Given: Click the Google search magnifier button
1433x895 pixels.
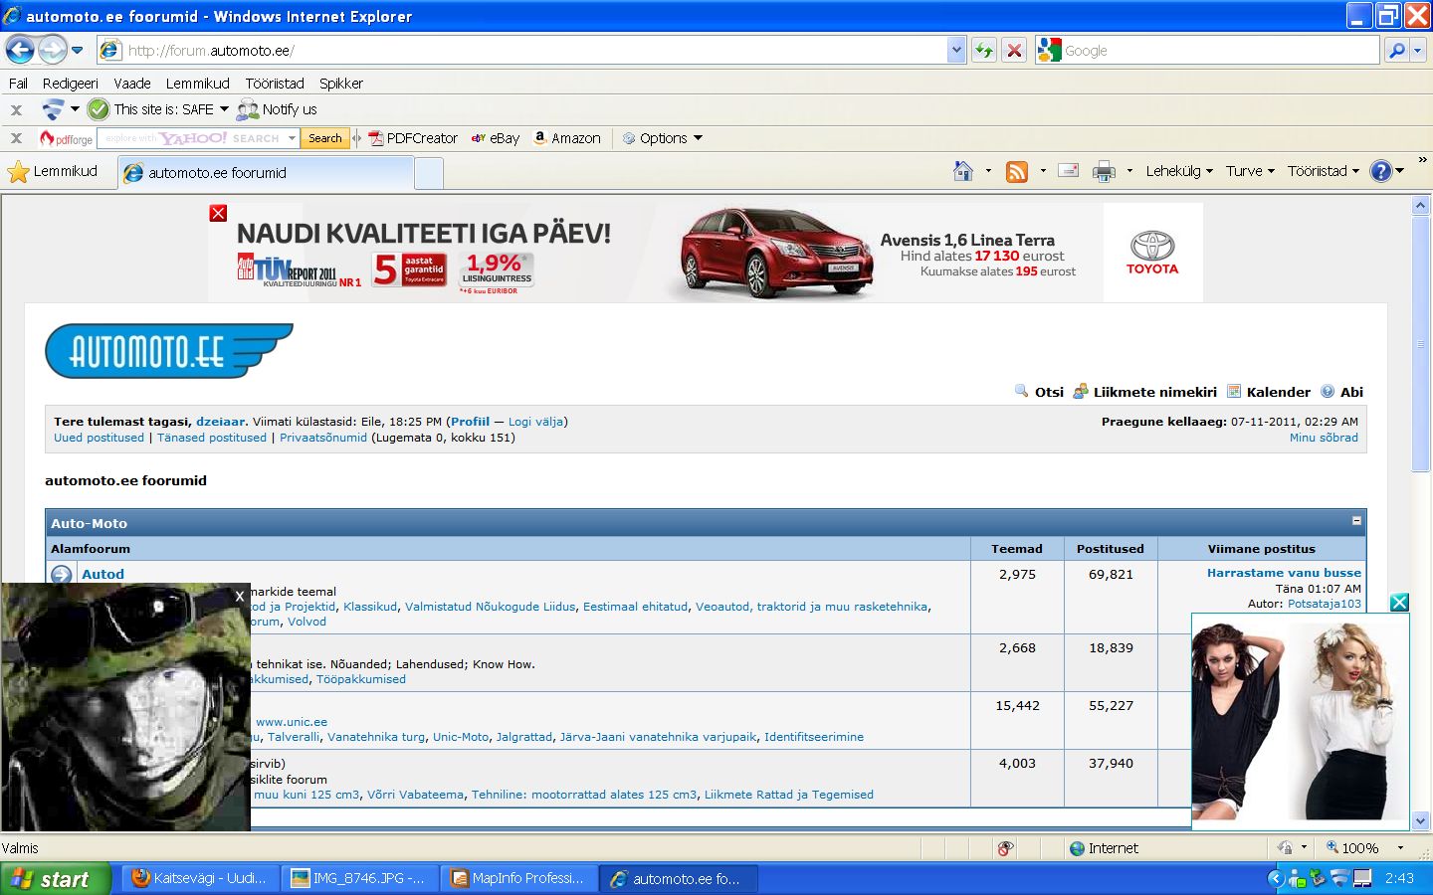Looking at the screenshot, I should [1397, 51].
